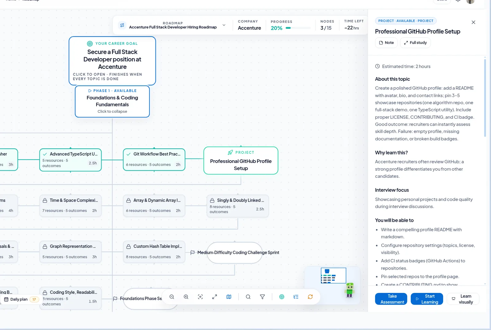Click the green target goal icon
This screenshot has width=491, height=330.
282,297
